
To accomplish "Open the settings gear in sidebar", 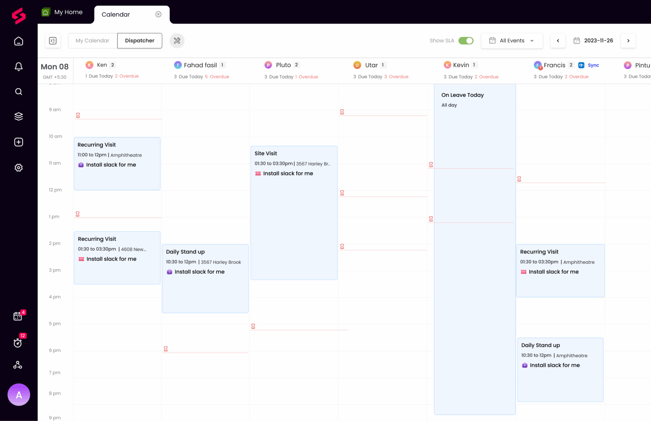I will pyautogui.click(x=18, y=168).
